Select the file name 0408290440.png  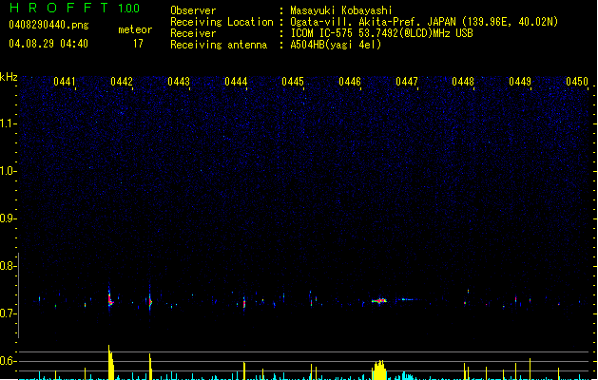coord(48,25)
